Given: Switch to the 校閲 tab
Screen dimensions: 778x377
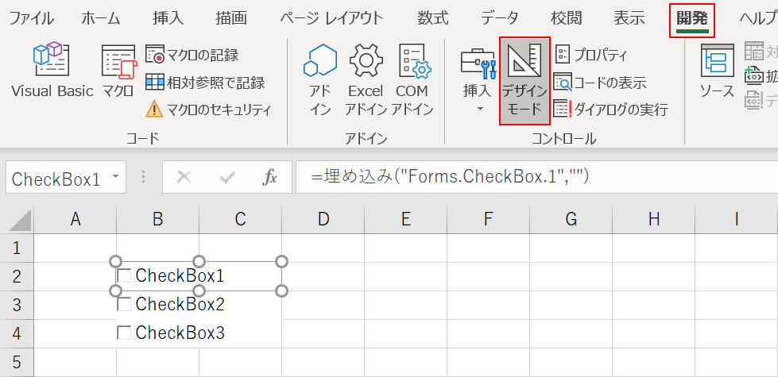Looking at the screenshot, I should click(x=566, y=19).
